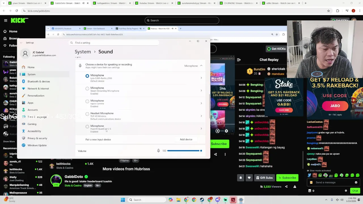This screenshot has height=204, width=363.
Task: Click the Kick Search field
Action: 182,20
